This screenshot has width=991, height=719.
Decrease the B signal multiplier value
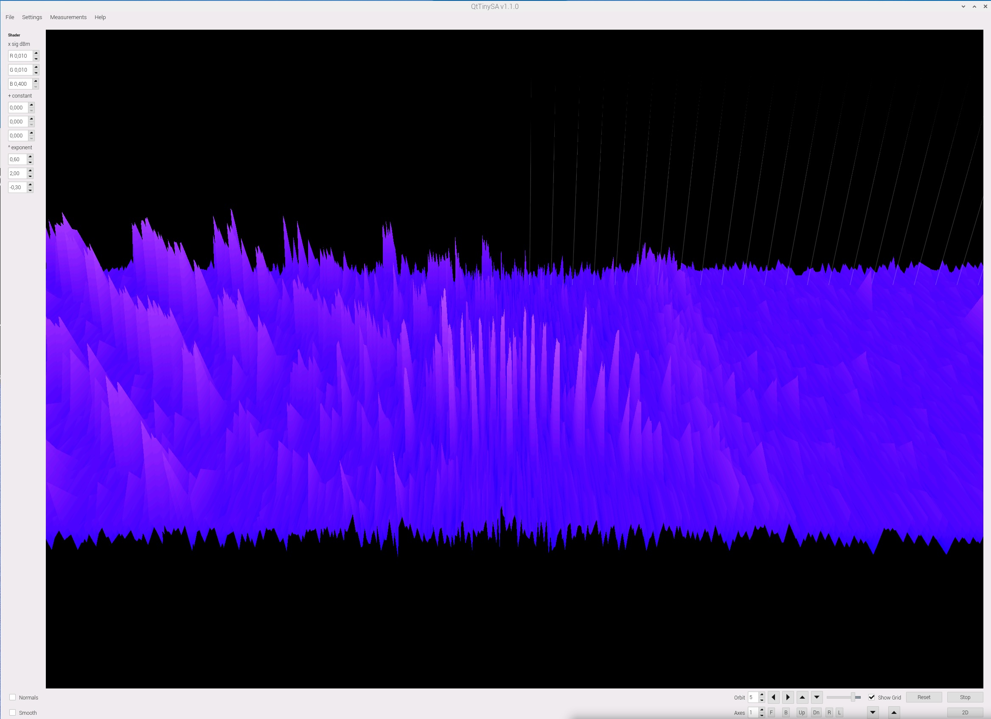tap(36, 87)
